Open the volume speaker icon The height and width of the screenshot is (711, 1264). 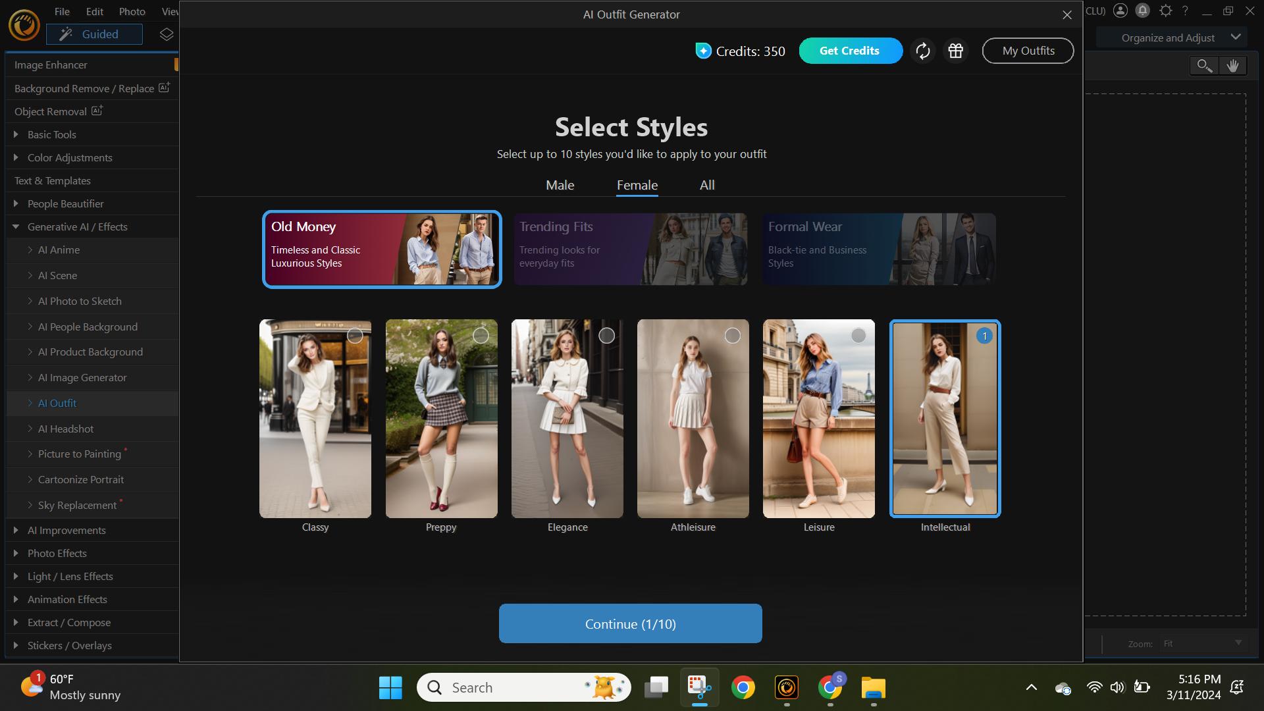coord(1117,687)
